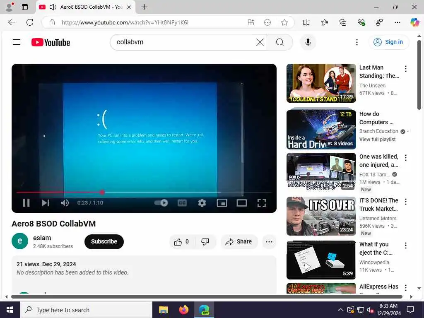Open Last Man Standing video thumbnail
This screenshot has height=318, width=424.
point(321,83)
